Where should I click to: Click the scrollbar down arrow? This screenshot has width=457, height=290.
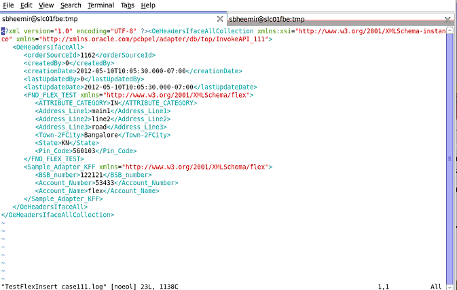450,287
